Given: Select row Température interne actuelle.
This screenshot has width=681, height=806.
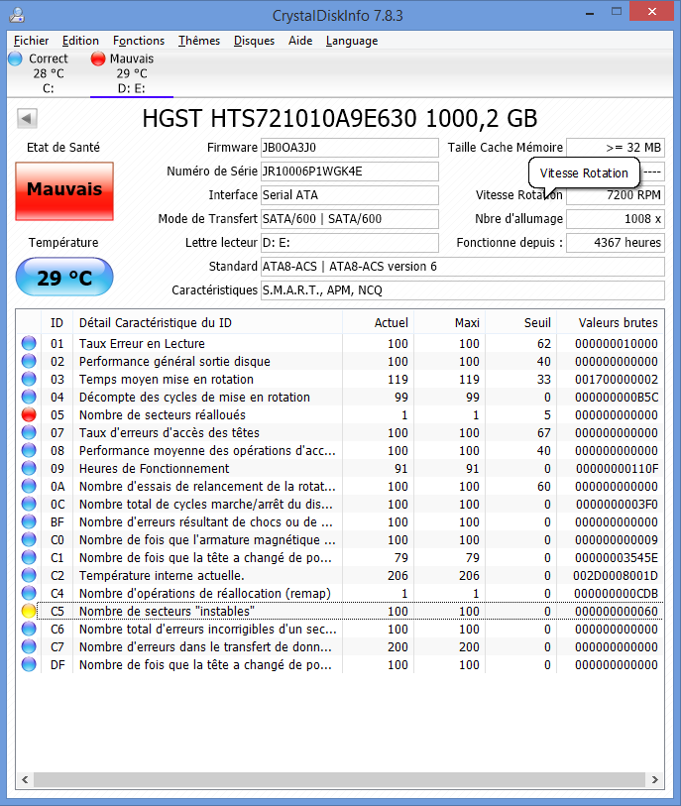Looking at the screenshot, I should (x=340, y=575).
